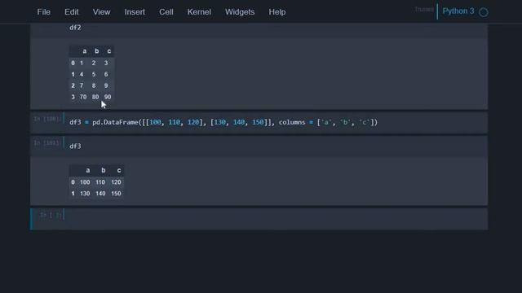Click value 100 in df3 output table
Image resolution: width=522 pixels, height=293 pixels.
85,182
